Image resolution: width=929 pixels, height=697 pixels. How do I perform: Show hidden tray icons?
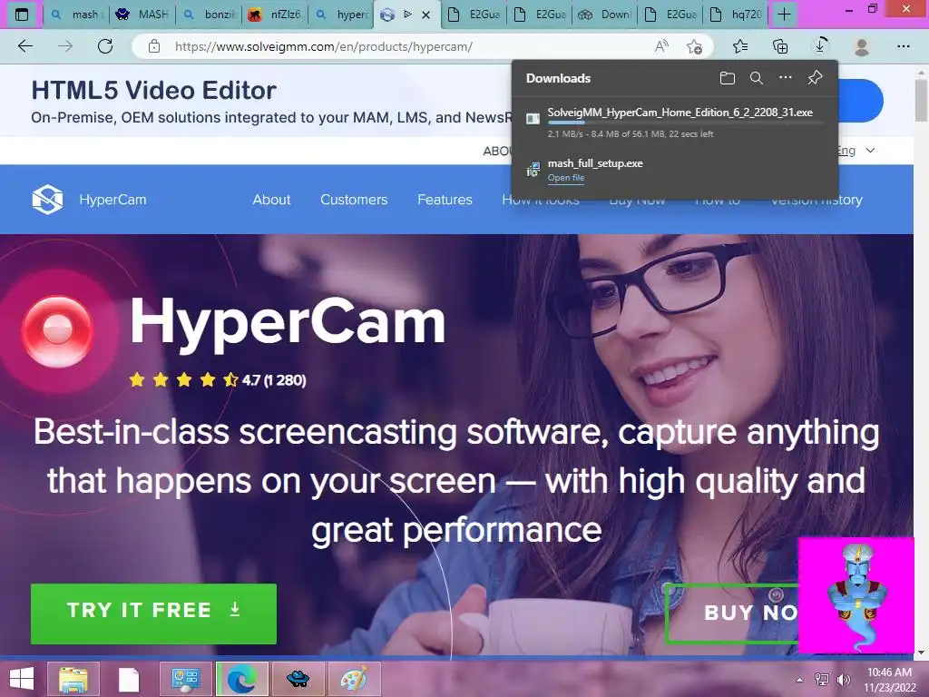tap(800, 679)
